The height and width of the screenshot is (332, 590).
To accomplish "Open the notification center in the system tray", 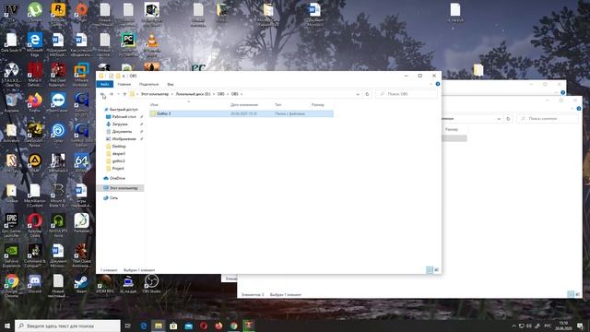I will (x=580, y=326).
